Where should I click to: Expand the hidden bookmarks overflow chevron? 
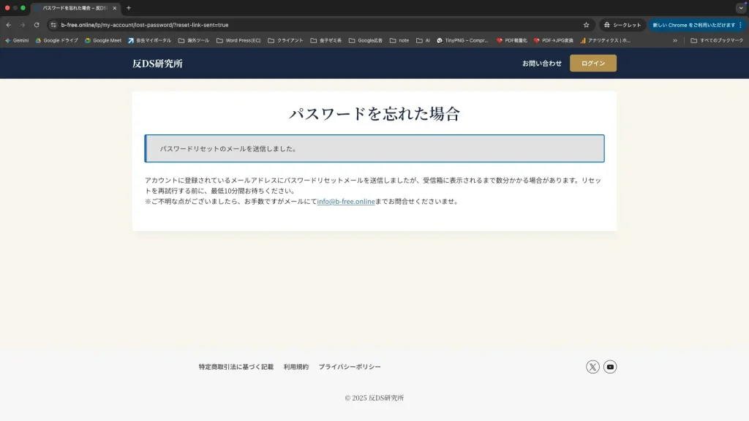tap(675, 41)
